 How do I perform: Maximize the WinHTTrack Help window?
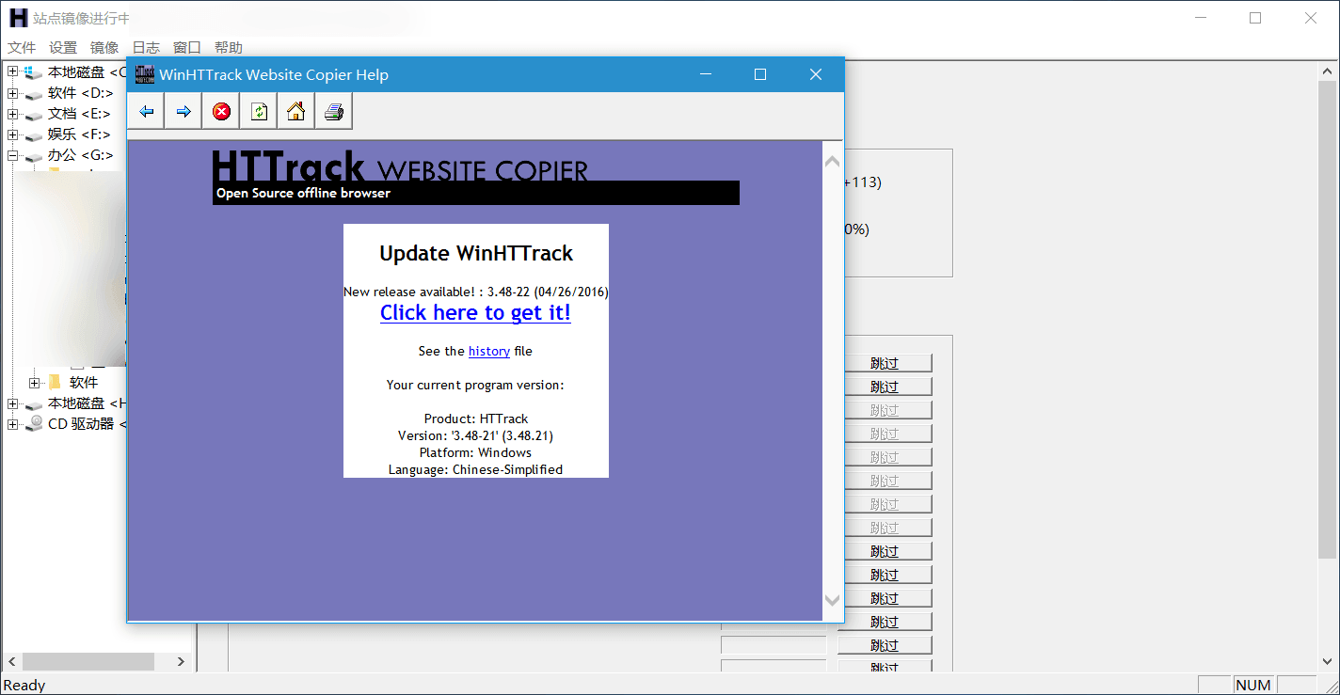(x=760, y=74)
